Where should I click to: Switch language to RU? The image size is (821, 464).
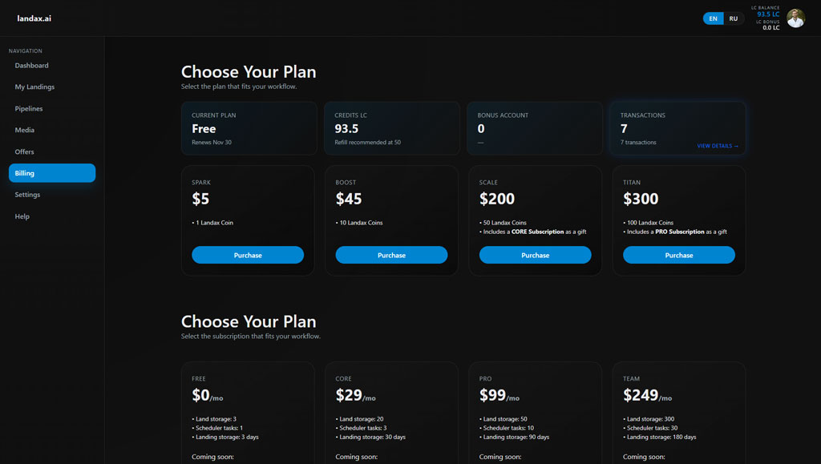(734, 18)
